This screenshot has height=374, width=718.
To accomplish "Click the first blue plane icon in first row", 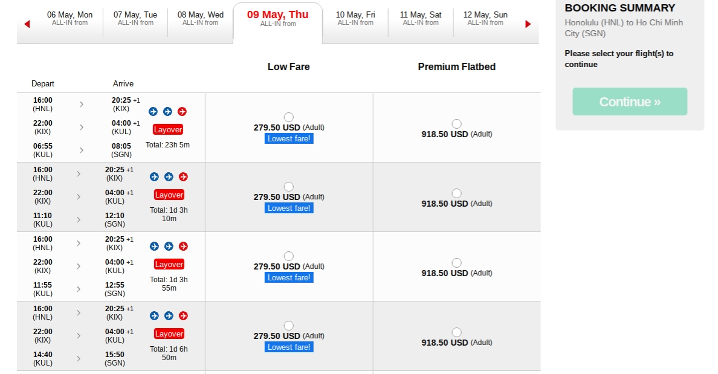I will pos(153,111).
